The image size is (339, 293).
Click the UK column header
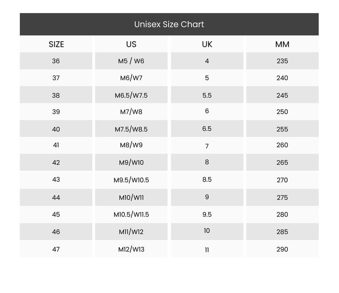[207, 44]
